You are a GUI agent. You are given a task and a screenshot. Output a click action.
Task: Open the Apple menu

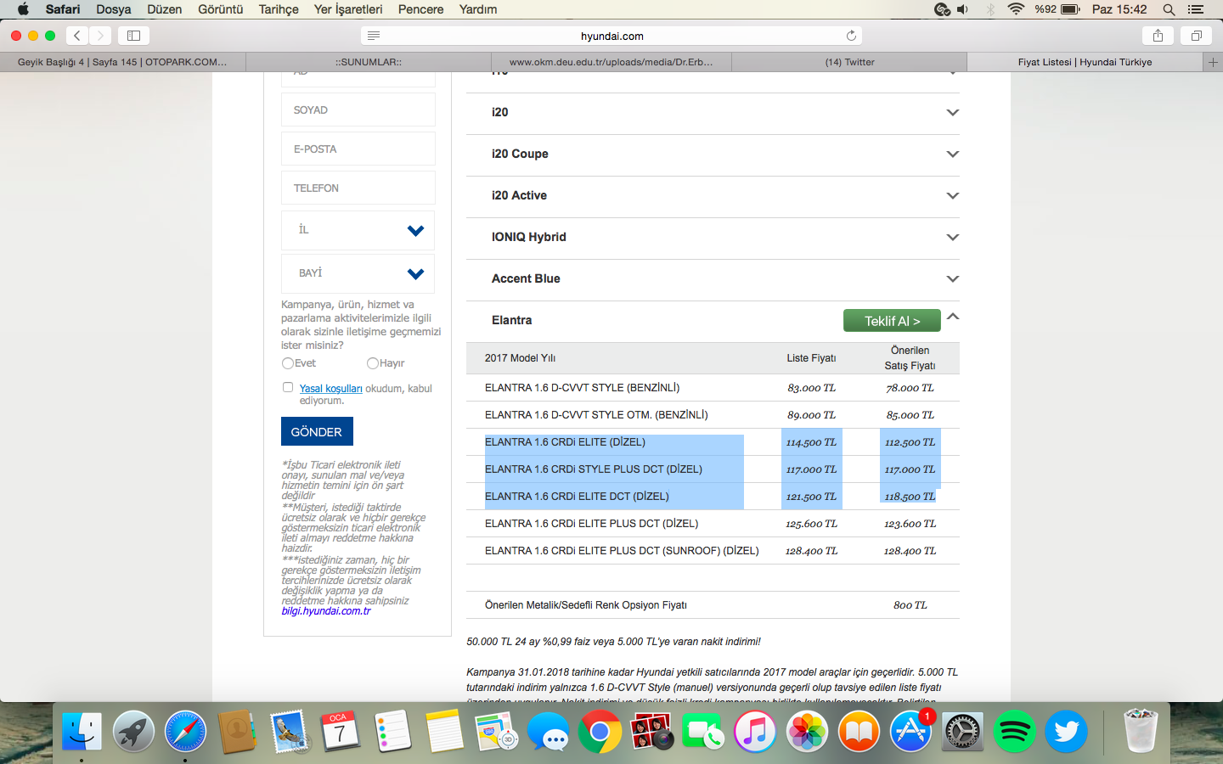(x=23, y=9)
